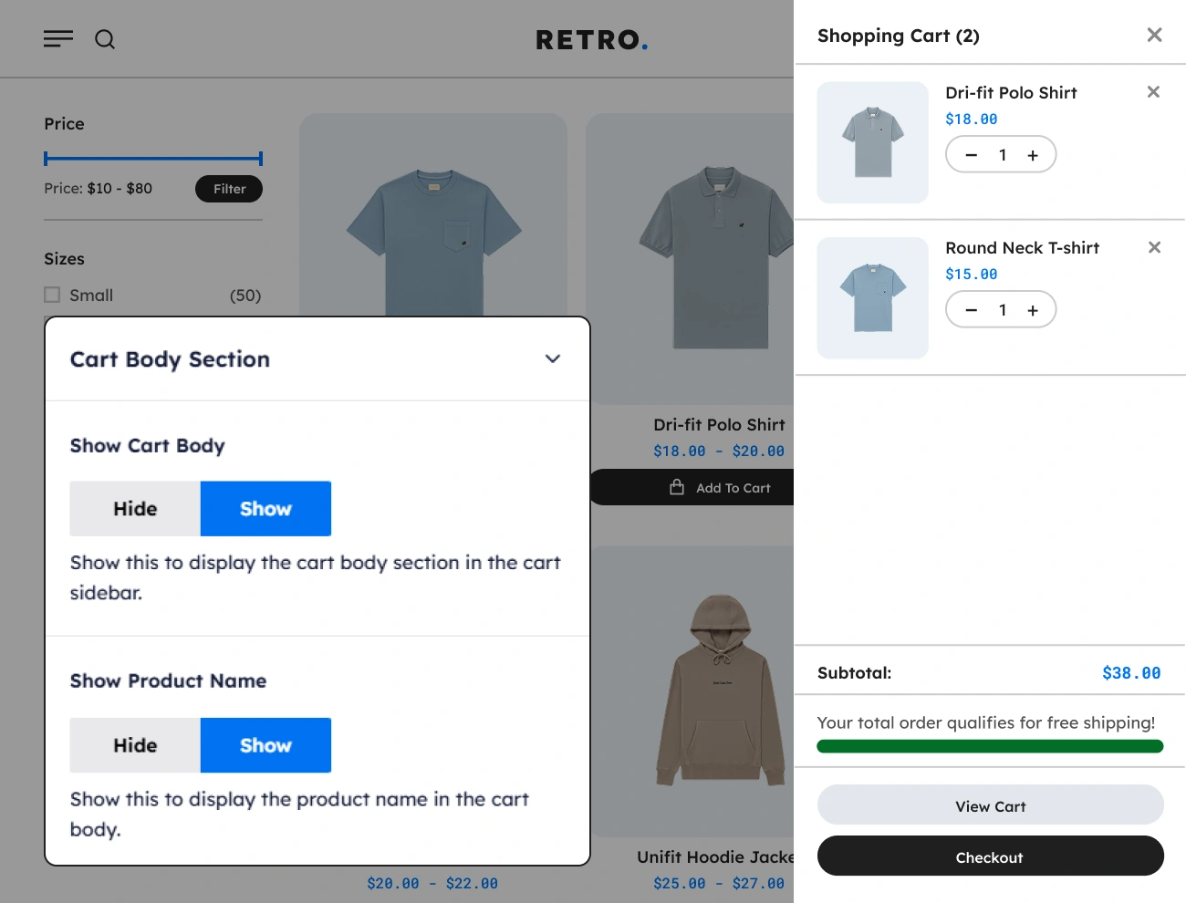Screen dimensions: 1186x903
Task: Click the price range slider right handle
Action: coord(261,159)
